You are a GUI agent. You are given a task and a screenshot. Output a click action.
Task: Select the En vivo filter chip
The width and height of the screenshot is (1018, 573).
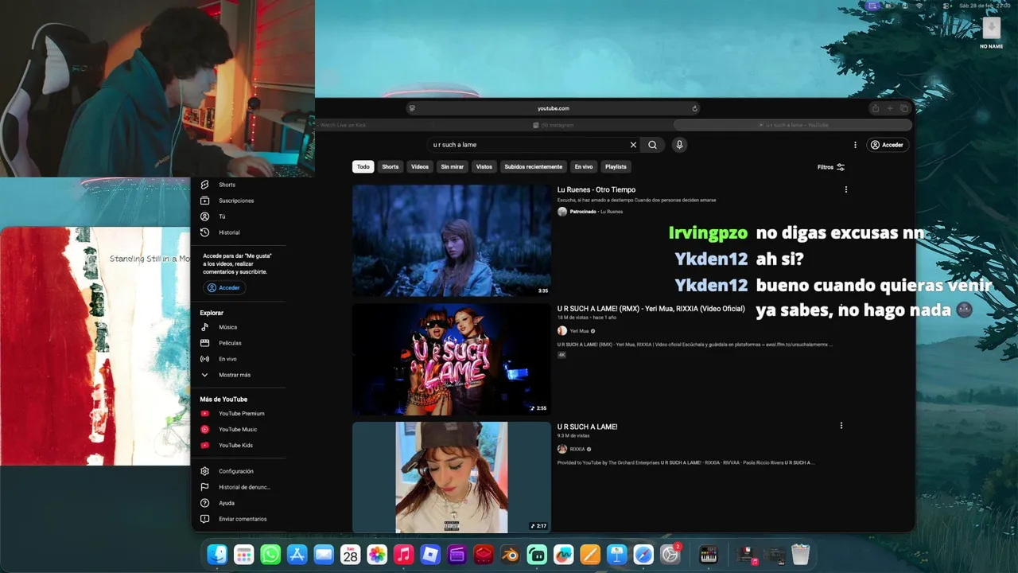(584, 167)
